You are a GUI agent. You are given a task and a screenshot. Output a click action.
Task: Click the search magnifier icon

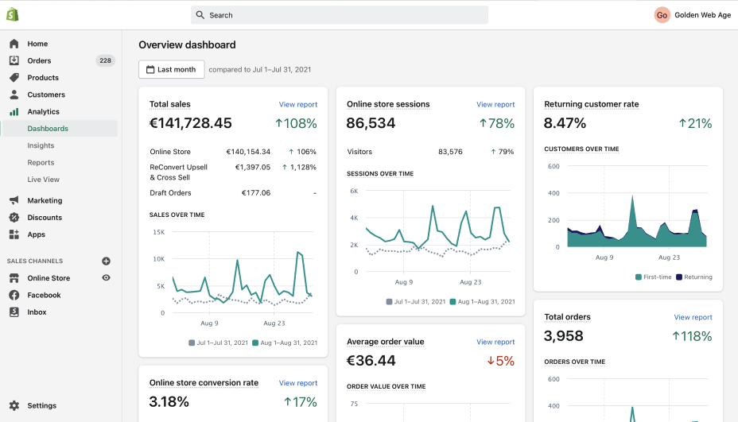(x=200, y=15)
